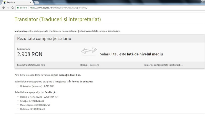Click the Secure label in address bar
The width and height of the screenshot is (205, 116).
23,8
